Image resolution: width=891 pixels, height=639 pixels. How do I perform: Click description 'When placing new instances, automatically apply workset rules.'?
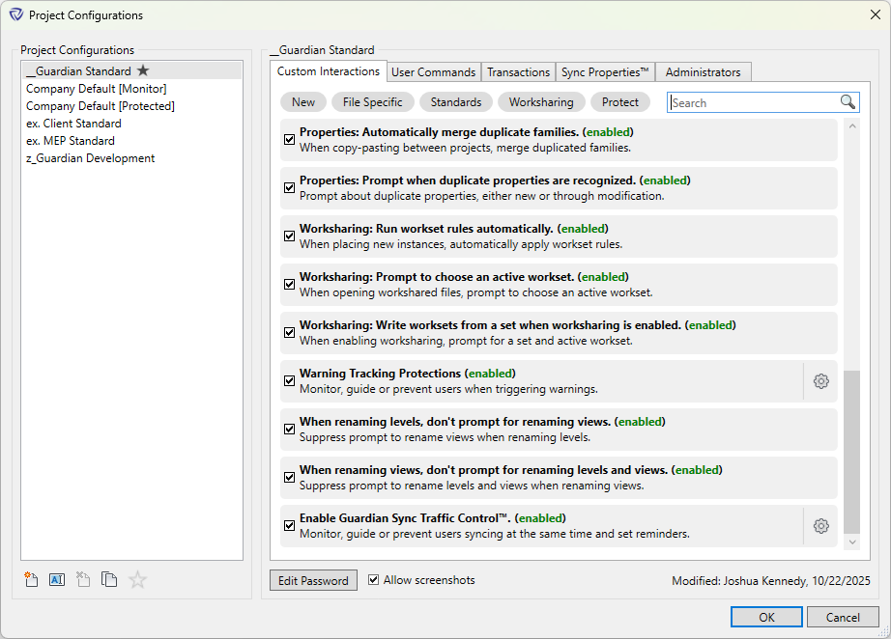(x=461, y=244)
